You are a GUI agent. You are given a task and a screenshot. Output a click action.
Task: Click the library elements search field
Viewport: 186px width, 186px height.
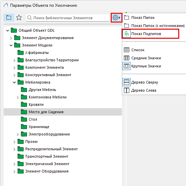tap(68, 18)
